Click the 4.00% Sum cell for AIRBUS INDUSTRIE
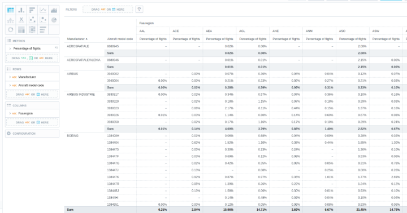This screenshot has width=407, height=213. [229, 129]
